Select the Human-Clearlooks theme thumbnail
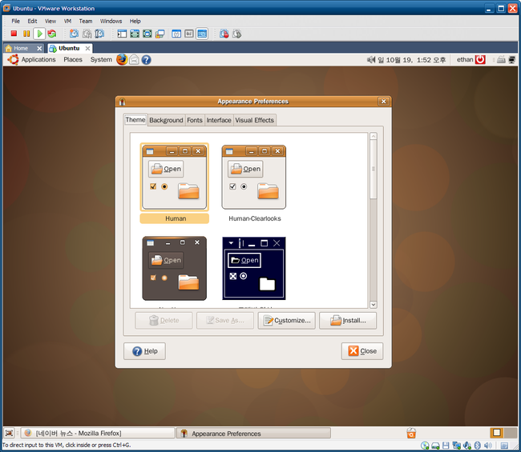Viewport: 521px width, 452px height. coord(254,177)
